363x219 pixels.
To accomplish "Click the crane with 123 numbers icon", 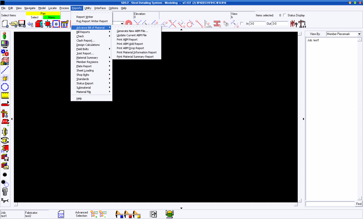I will tap(302, 24).
